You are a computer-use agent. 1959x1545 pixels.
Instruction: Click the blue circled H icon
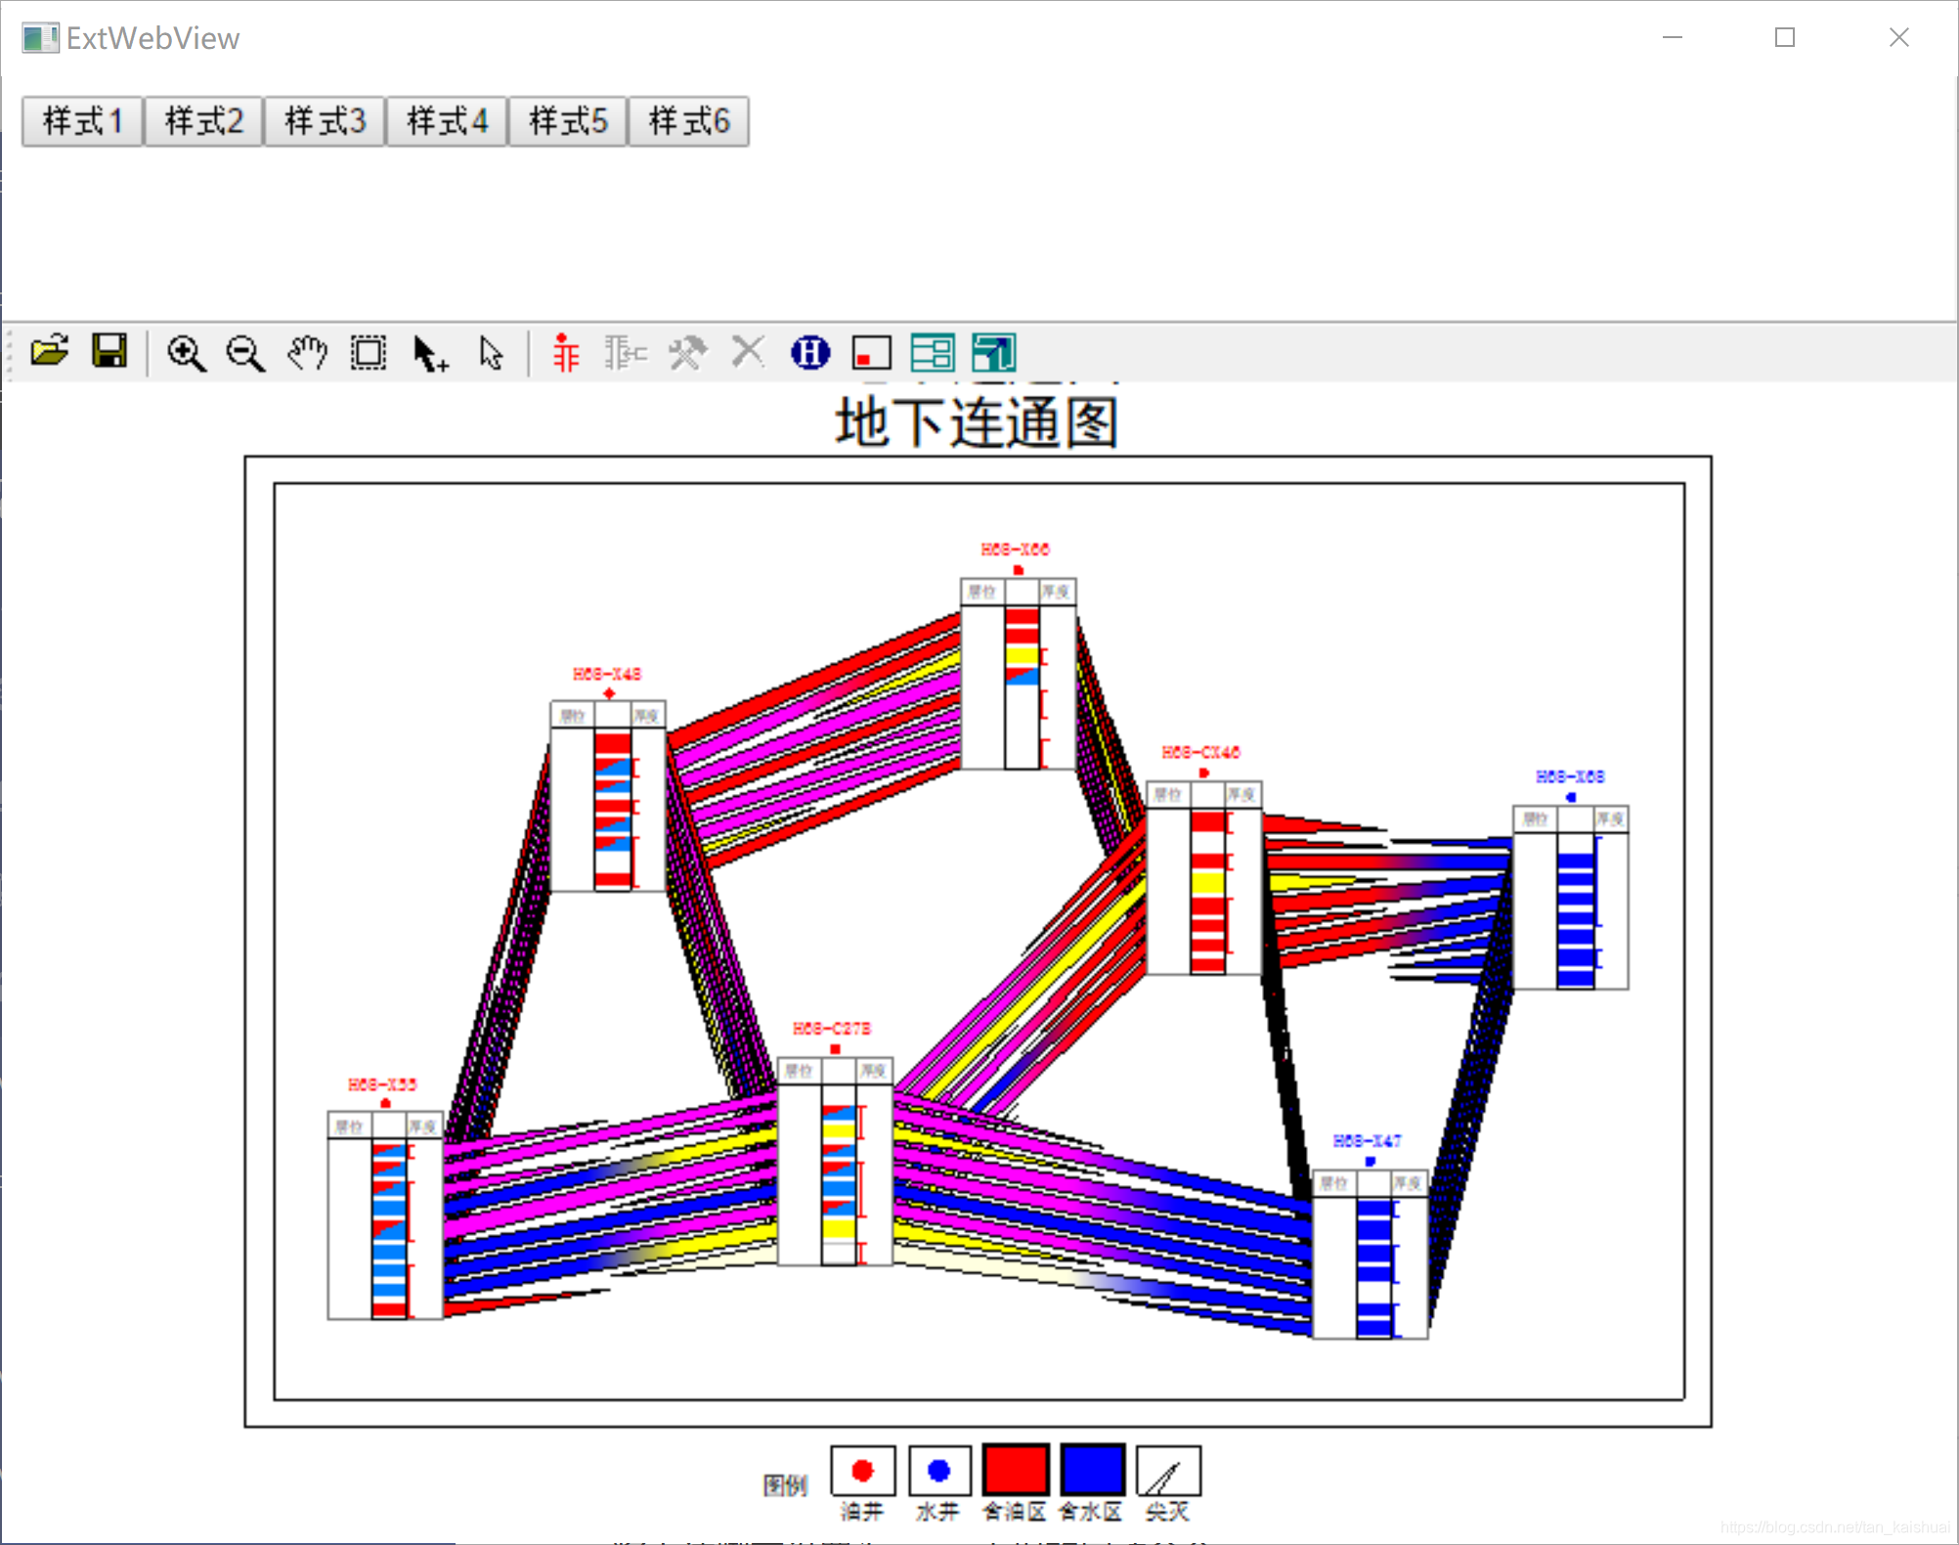[809, 353]
